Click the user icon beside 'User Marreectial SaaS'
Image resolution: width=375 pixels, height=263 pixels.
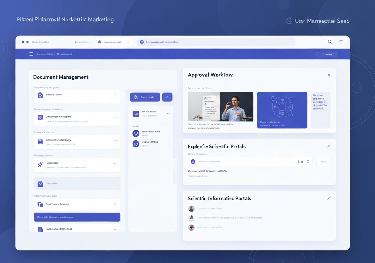pos(289,21)
